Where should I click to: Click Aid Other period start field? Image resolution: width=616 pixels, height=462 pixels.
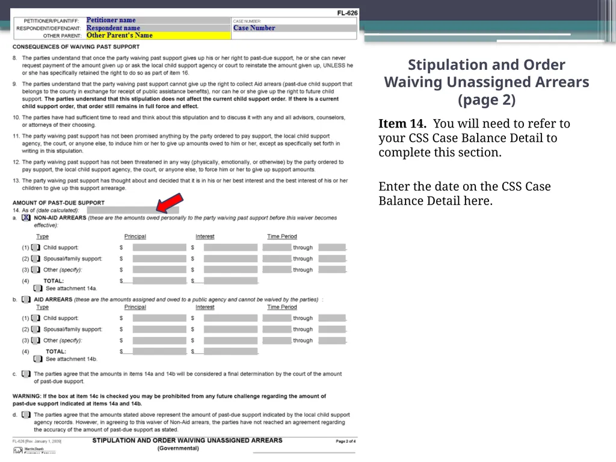pos(277,340)
